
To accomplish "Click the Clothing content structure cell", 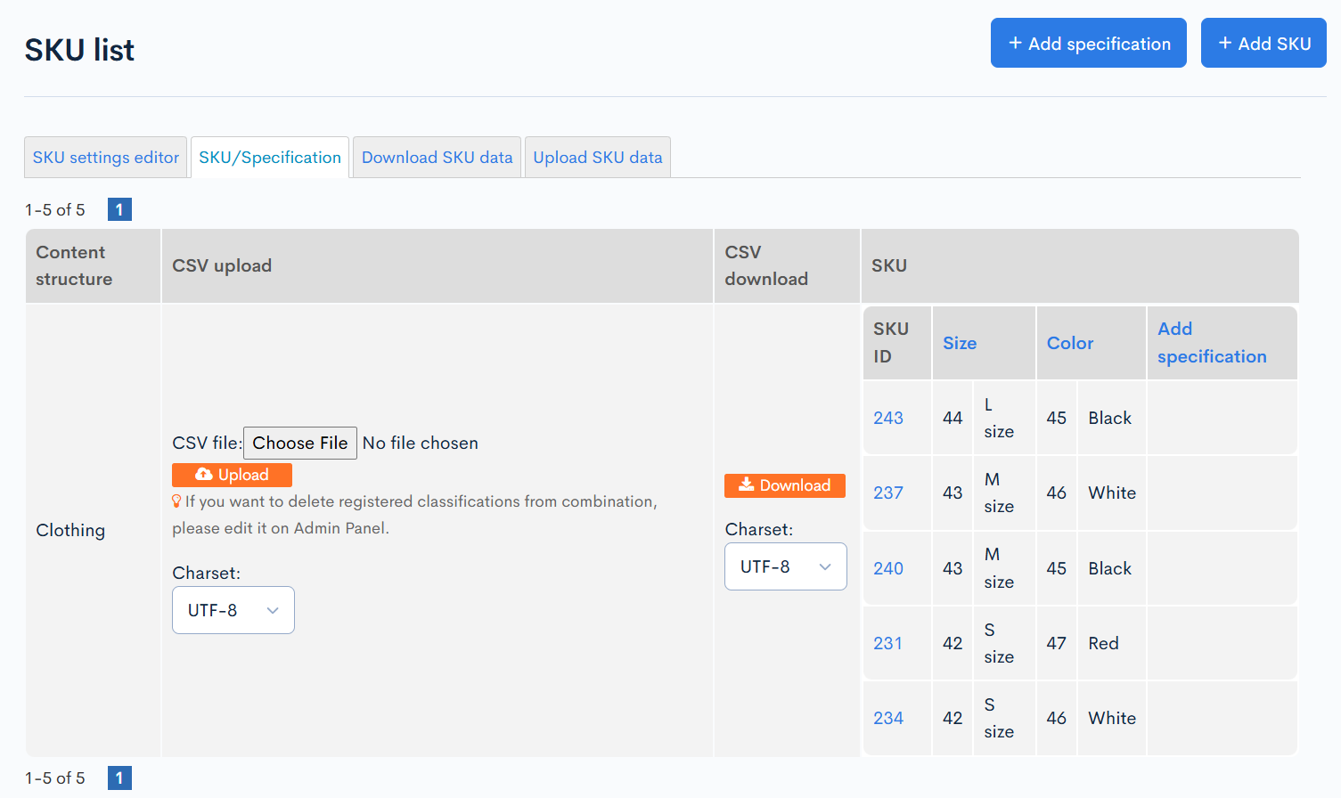I will [x=93, y=530].
